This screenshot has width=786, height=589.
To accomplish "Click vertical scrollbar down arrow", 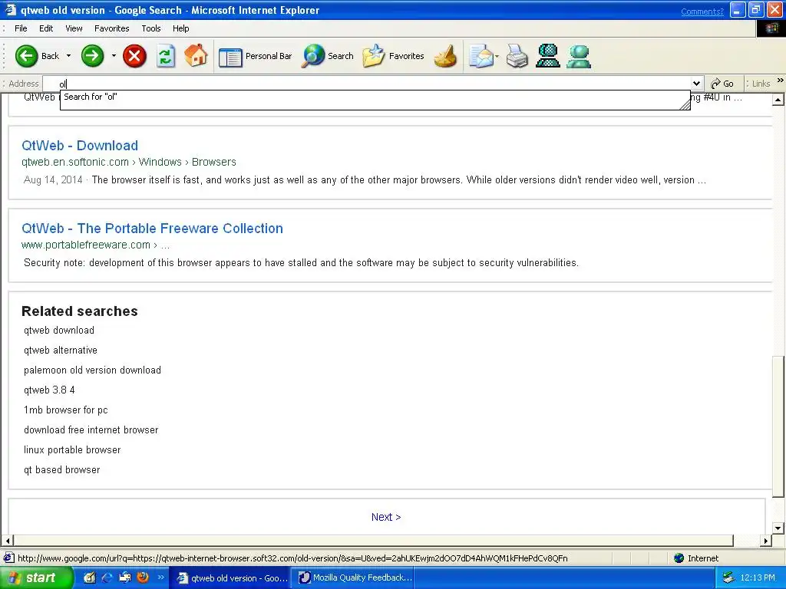I will [x=778, y=528].
